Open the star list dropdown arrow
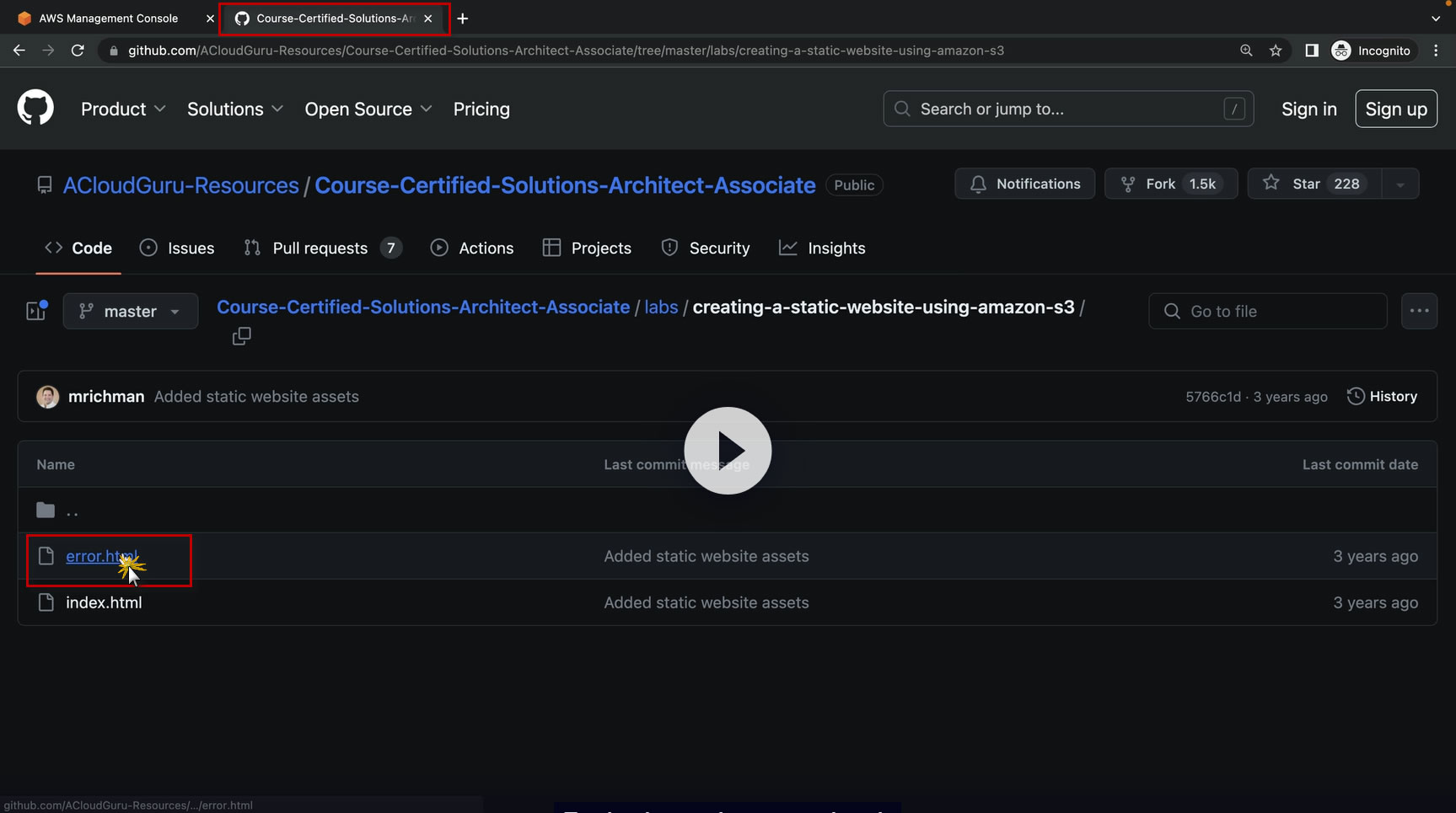The height and width of the screenshot is (813, 1456). [x=1400, y=185]
